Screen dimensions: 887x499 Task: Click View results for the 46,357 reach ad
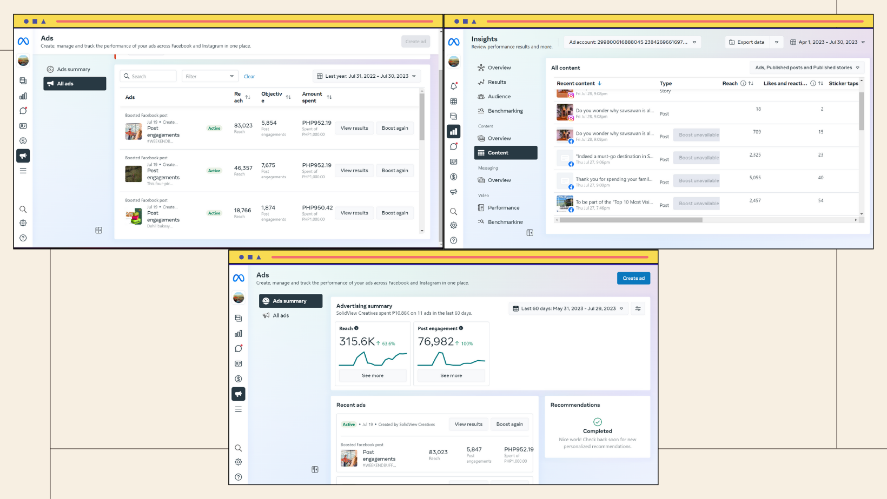click(x=354, y=171)
